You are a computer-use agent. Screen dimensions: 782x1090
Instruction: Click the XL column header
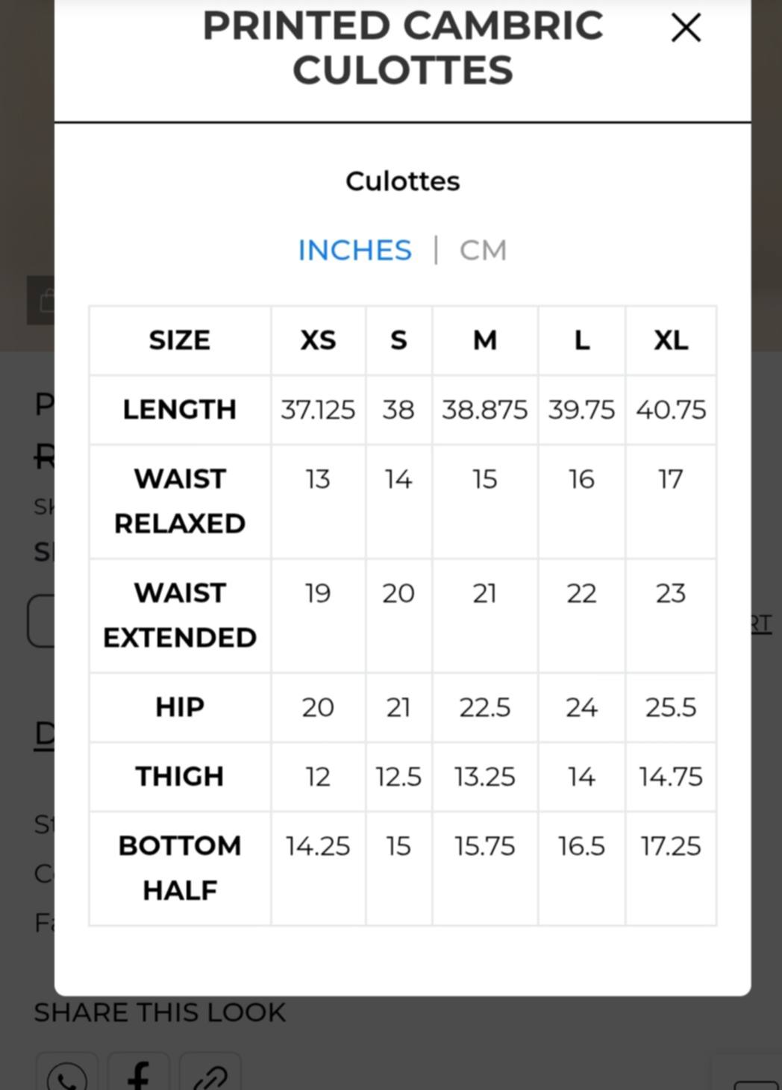671,340
